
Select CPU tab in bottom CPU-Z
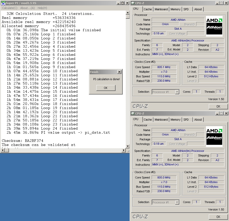click(137, 119)
